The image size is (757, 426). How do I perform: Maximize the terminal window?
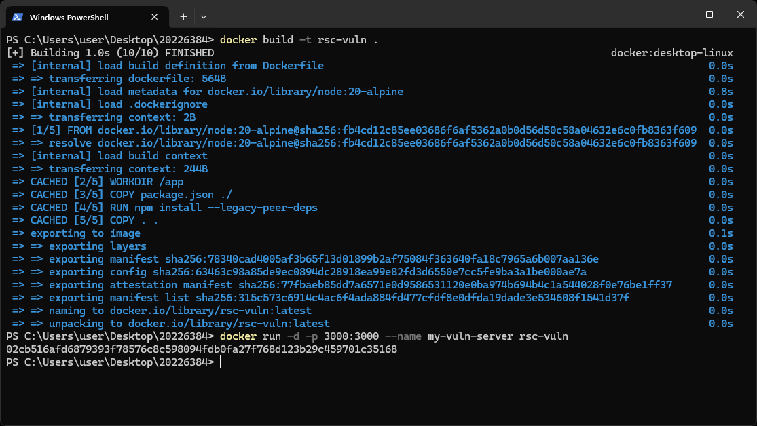click(709, 14)
